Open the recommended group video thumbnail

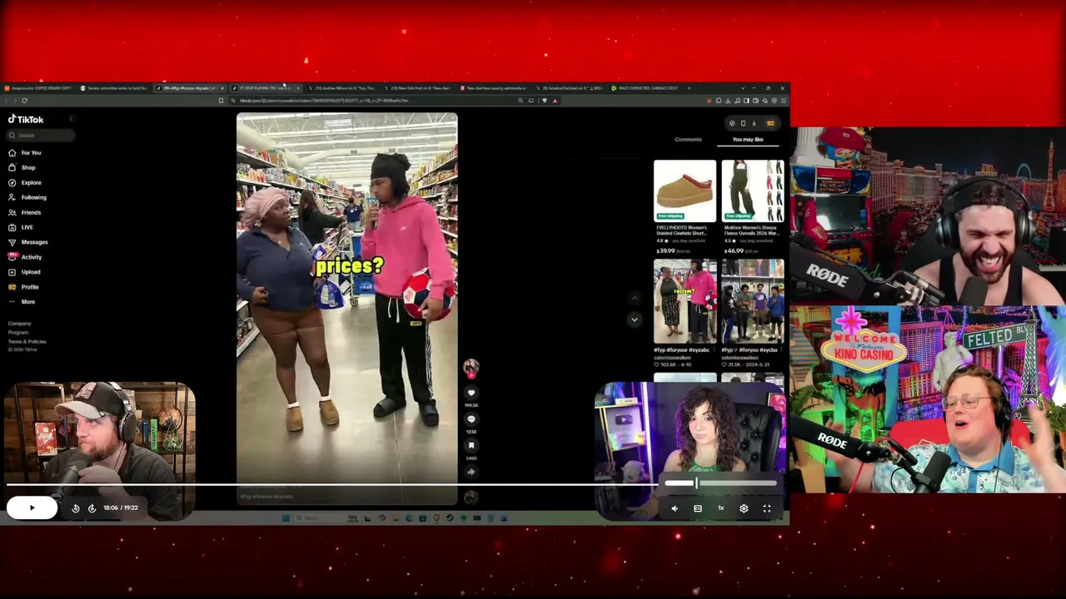(752, 301)
